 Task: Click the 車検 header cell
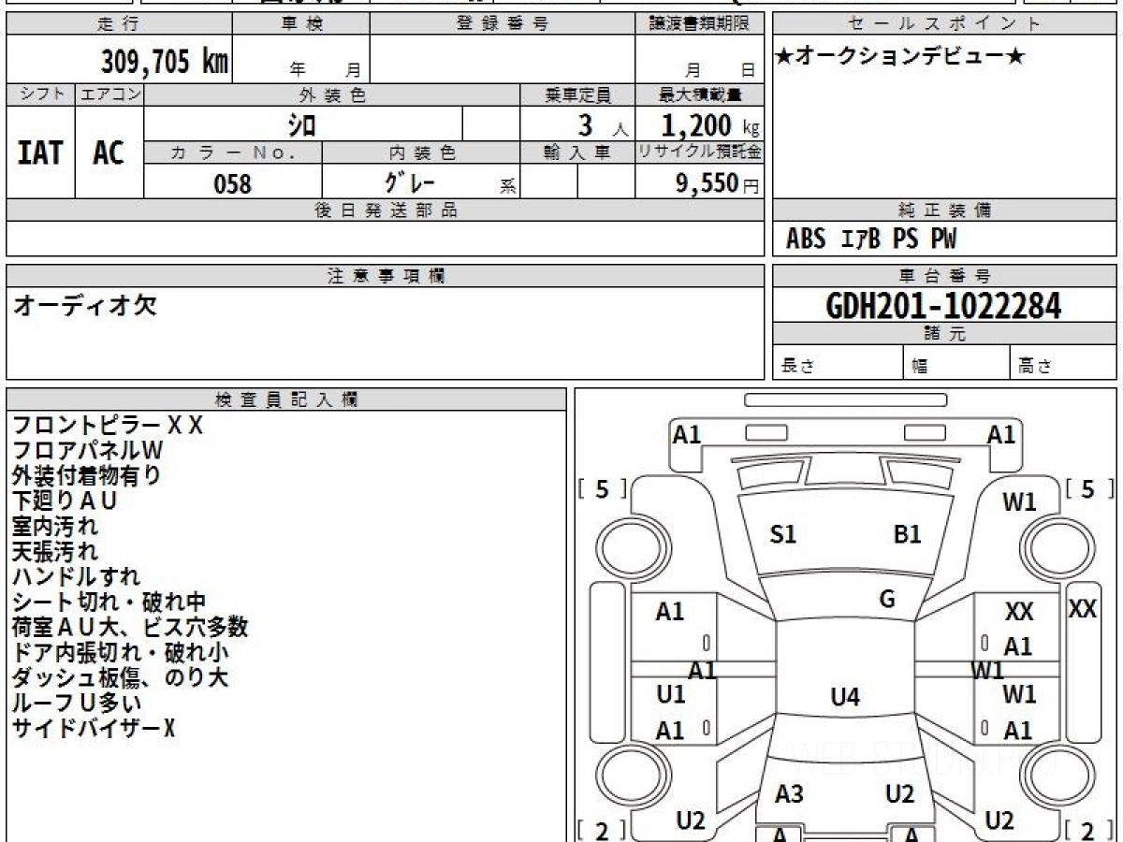tap(301, 24)
